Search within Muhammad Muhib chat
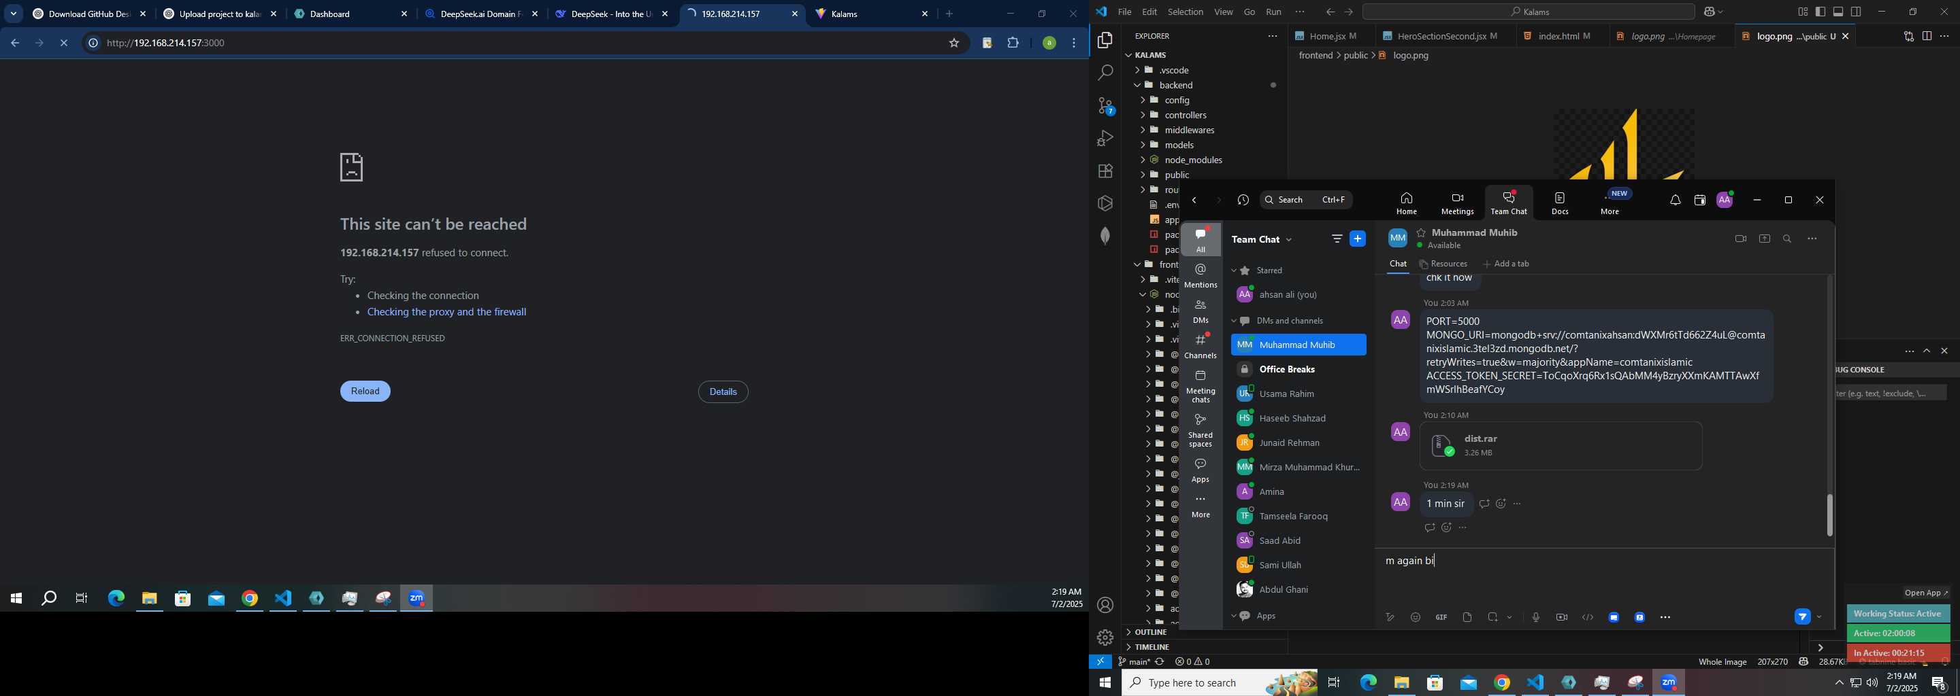This screenshot has width=1960, height=696. [1787, 239]
